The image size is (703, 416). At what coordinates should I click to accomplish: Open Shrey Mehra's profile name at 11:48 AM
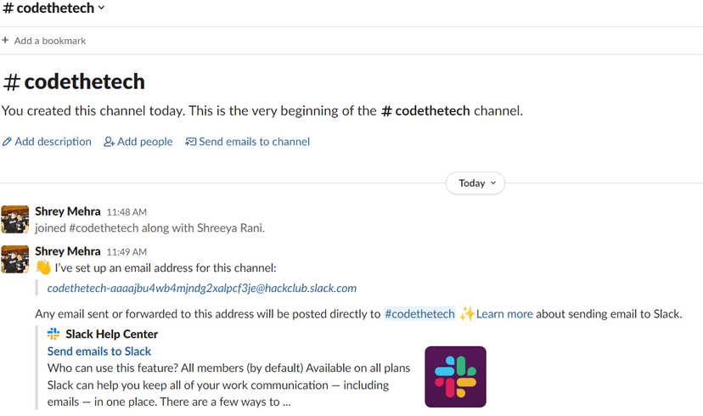coord(67,211)
